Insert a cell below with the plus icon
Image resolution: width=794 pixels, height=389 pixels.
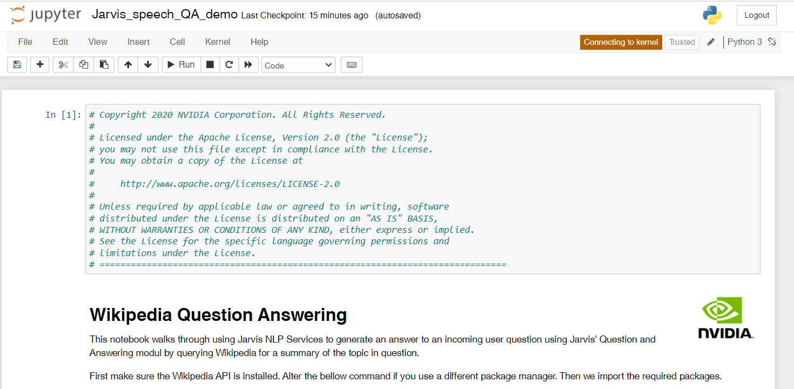pyautogui.click(x=40, y=65)
